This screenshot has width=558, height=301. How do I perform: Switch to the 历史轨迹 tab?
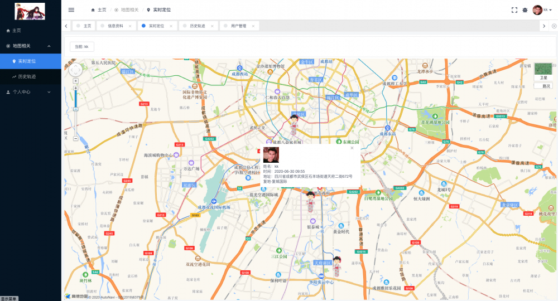click(198, 26)
